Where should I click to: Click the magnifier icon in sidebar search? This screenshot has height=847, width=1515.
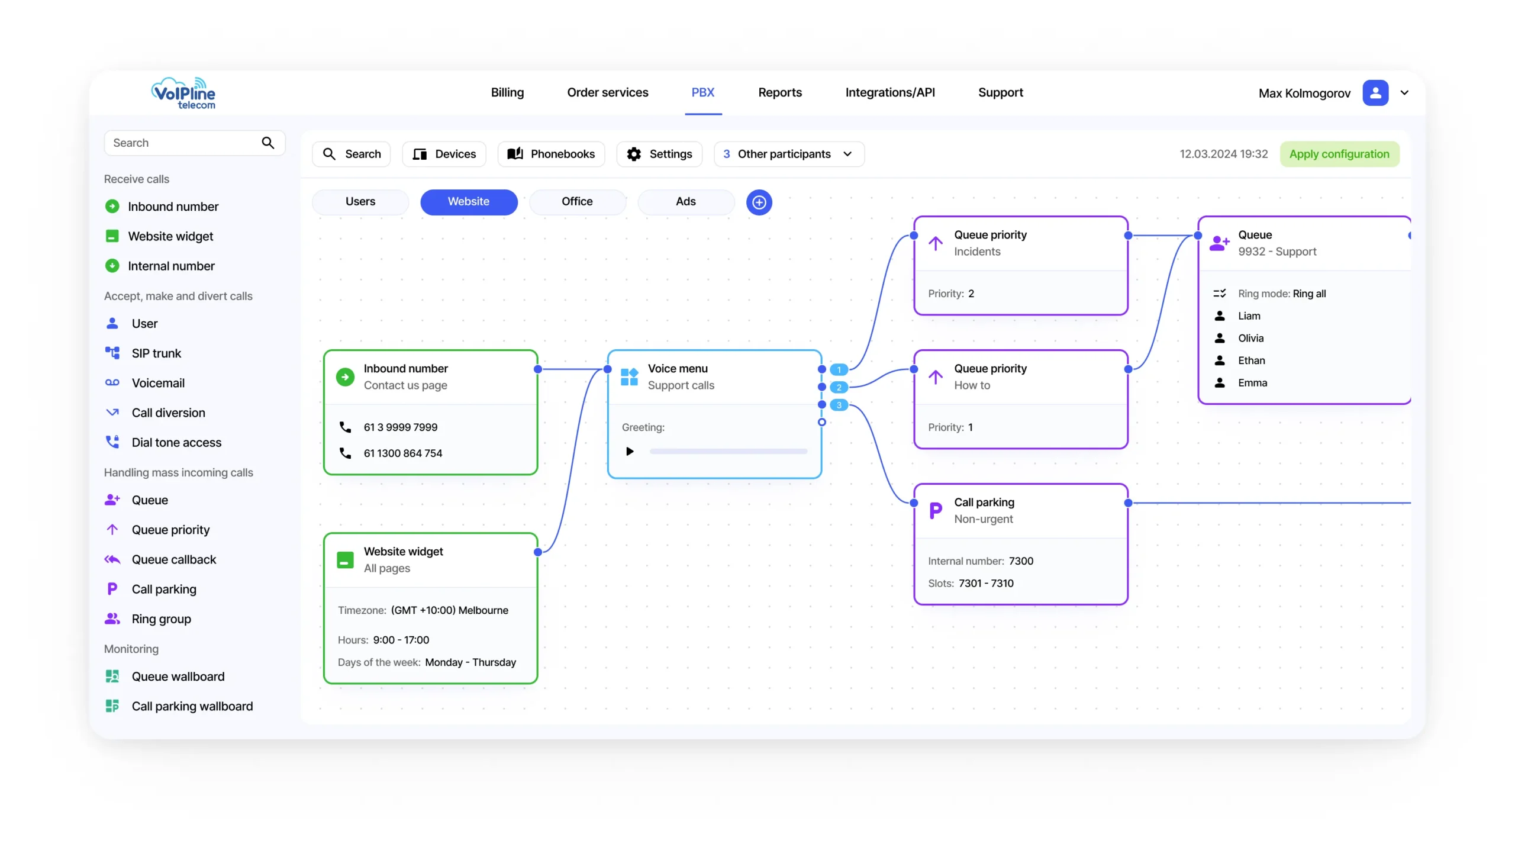(268, 143)
